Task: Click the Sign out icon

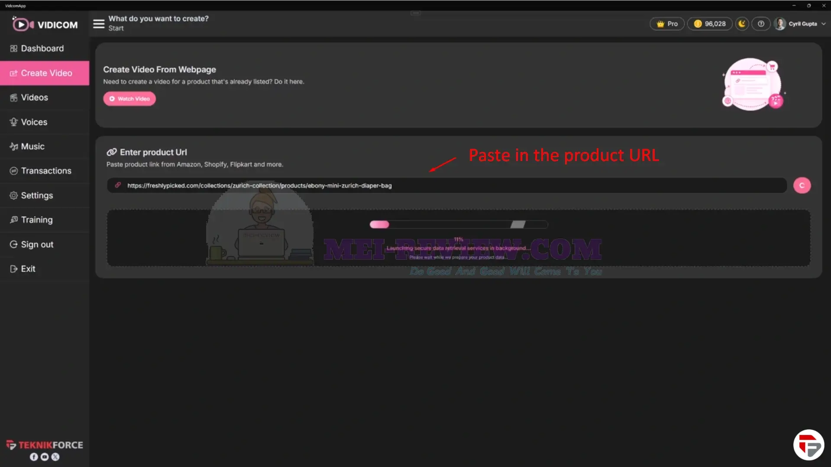Action: [x=14, y=245]
